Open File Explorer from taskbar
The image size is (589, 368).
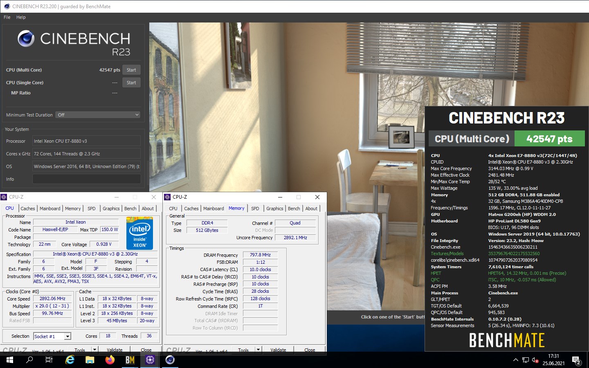pos(90,360)
